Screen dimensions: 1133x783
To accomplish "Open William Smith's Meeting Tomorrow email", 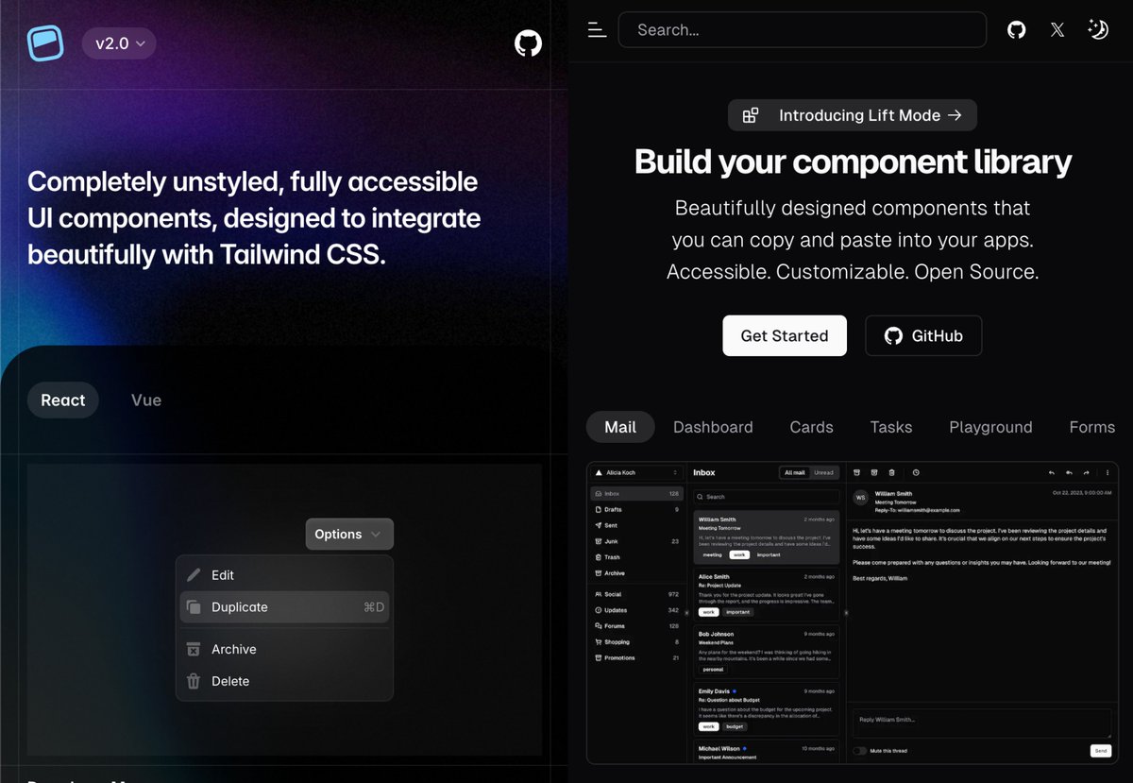I will click(766, 536).
